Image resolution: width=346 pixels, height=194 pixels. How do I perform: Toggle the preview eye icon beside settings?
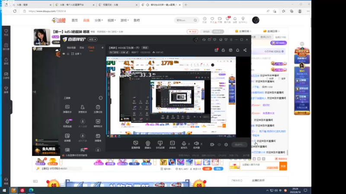pyautogui.click(x=219, y=144)
